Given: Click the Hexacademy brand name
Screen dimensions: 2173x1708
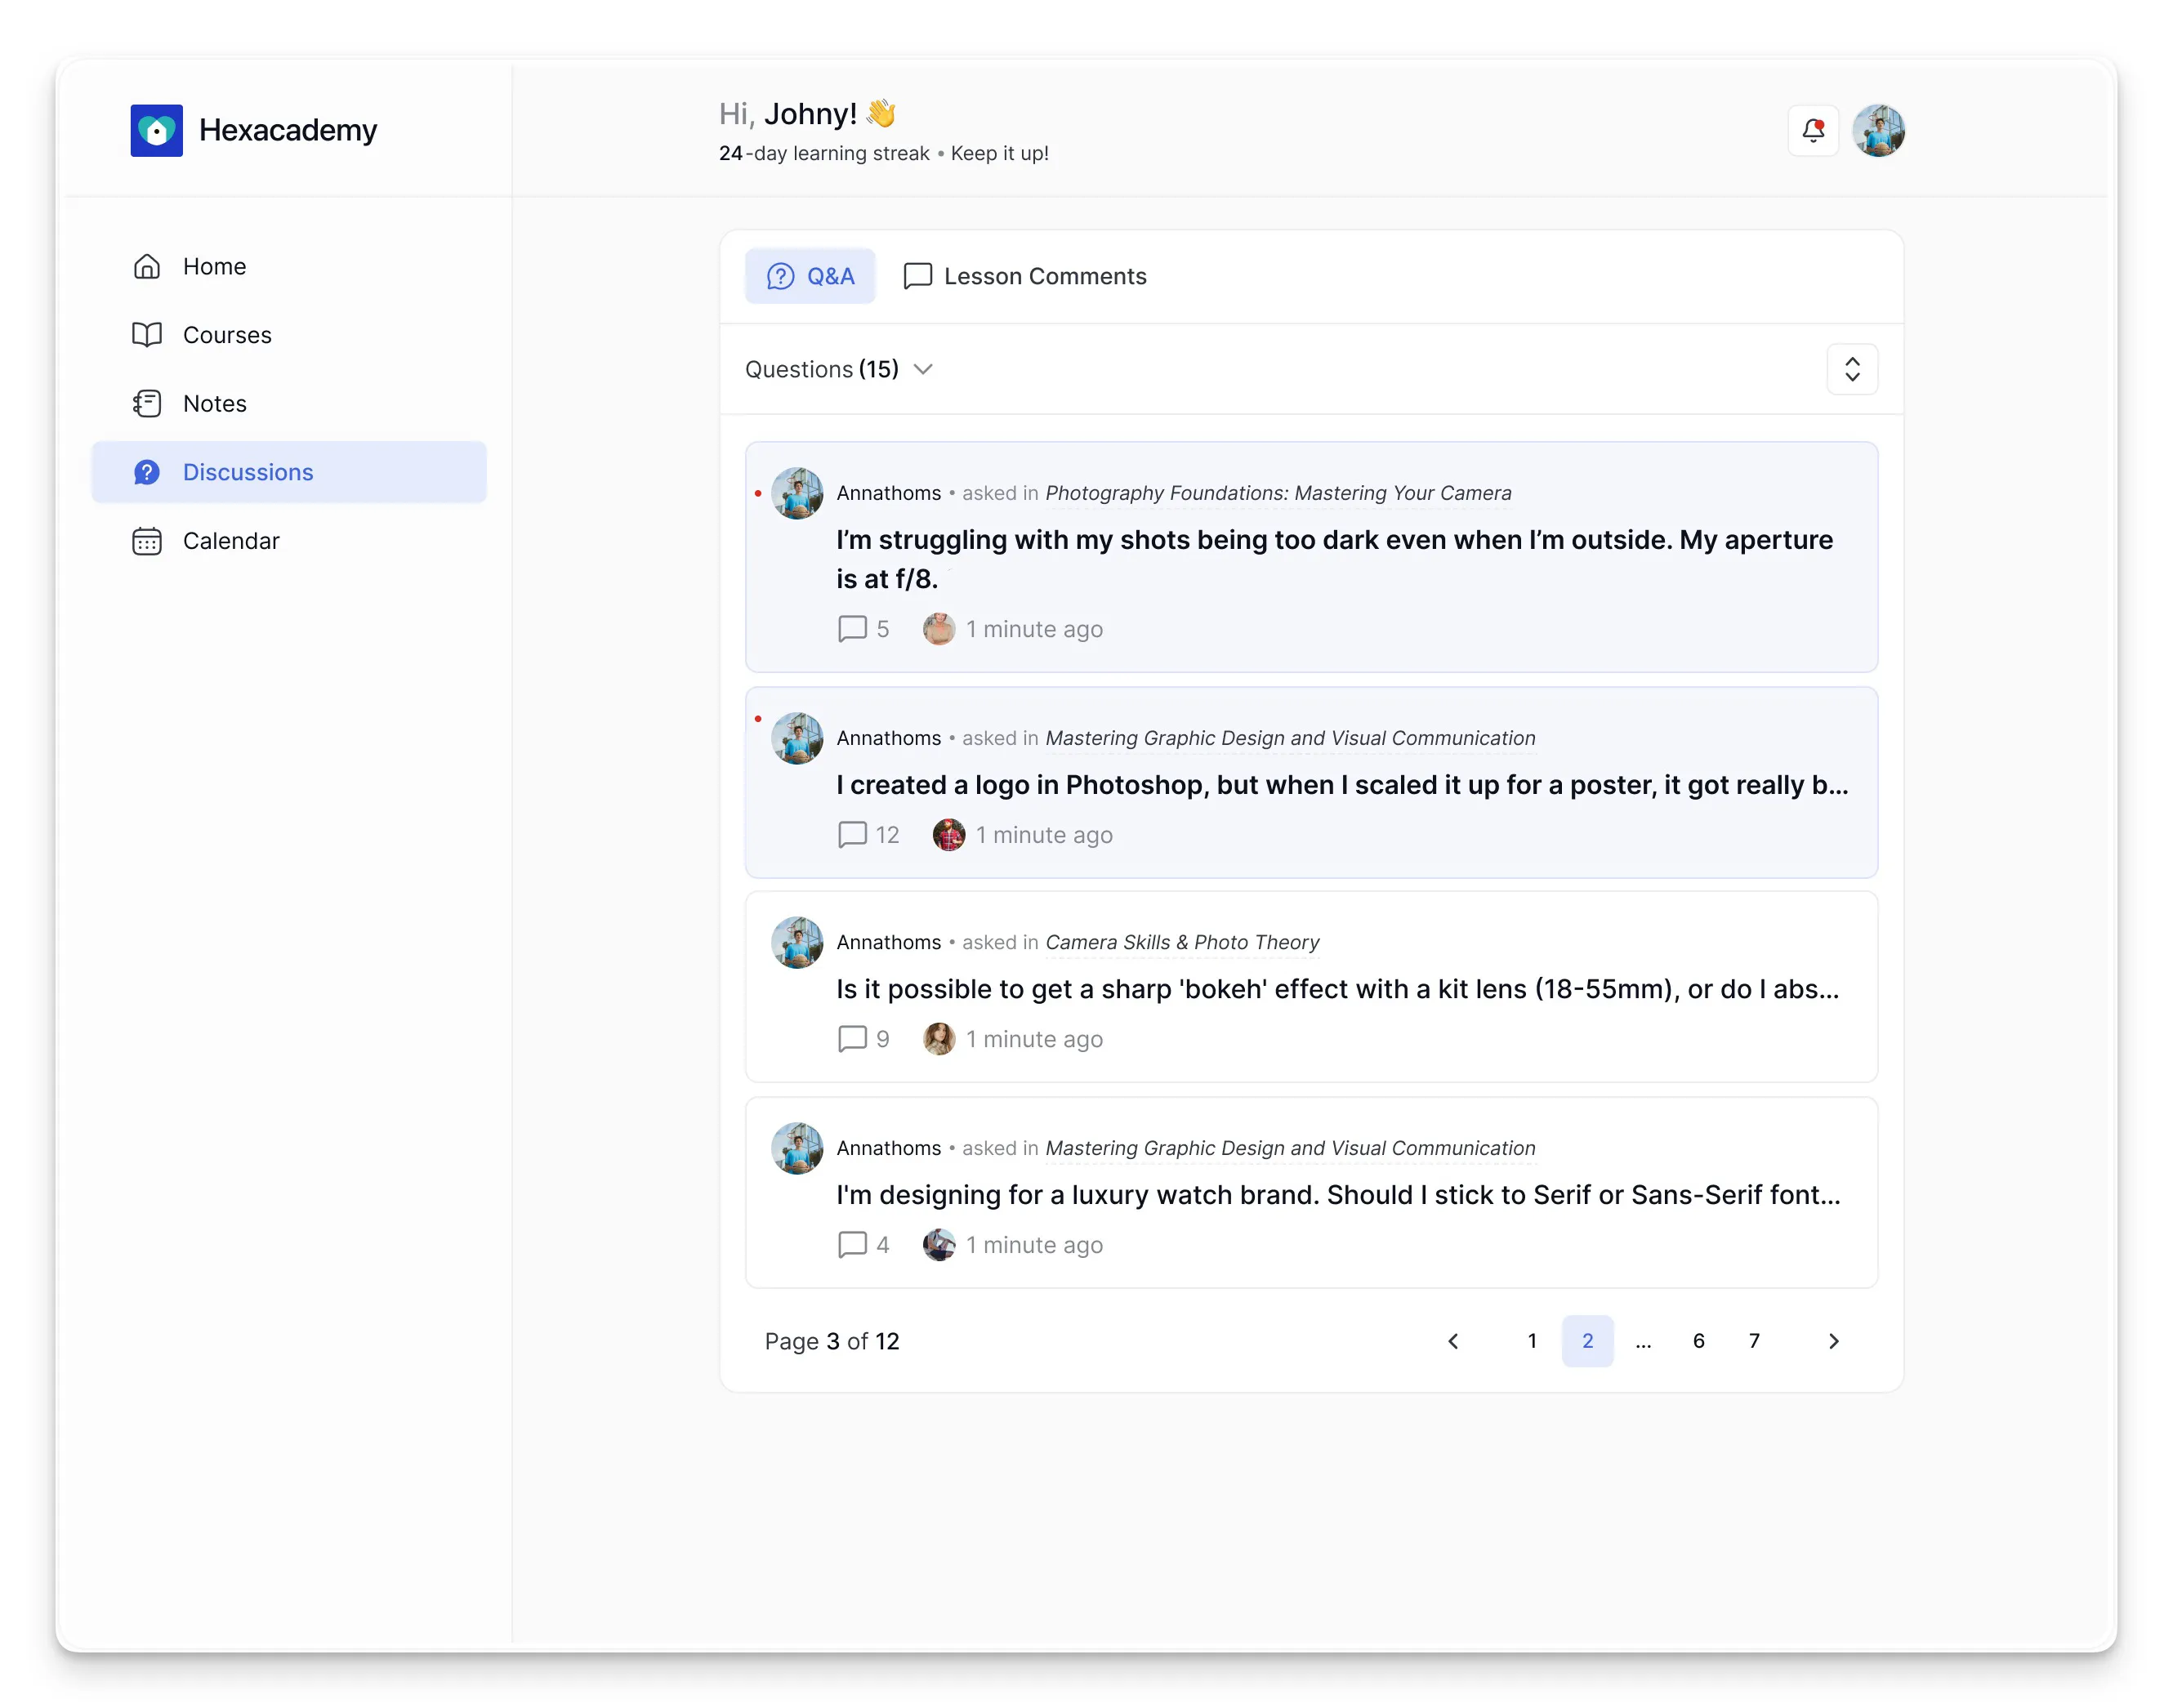Looking at the screenshot, I should tap(288, 131).
